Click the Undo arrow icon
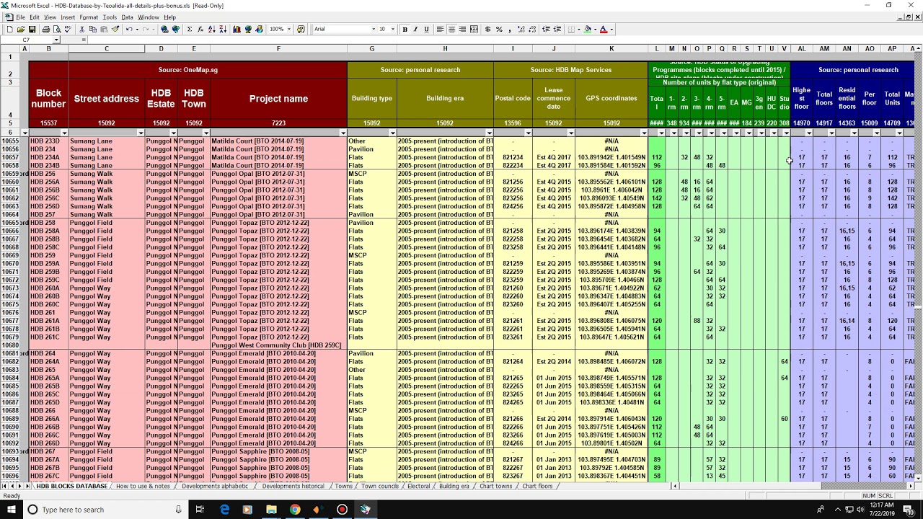Image resolution: width=923 pixels, height=519 pixels. [x=129, y=30]
